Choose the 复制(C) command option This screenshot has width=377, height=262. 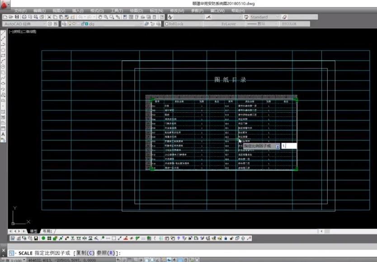click(85, 253)
